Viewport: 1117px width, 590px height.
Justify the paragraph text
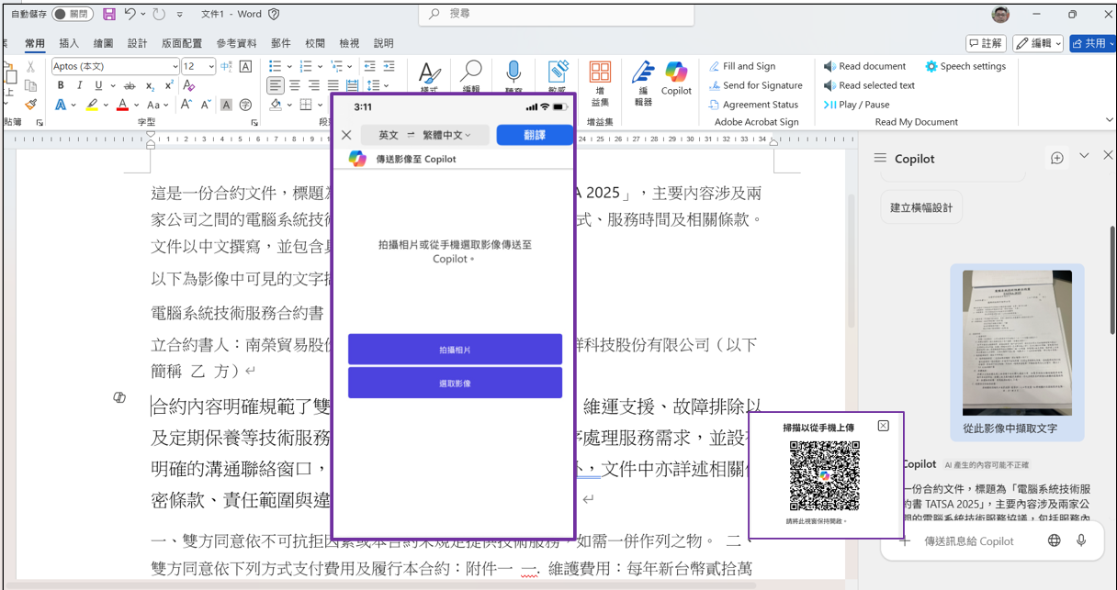pos(335,85)
